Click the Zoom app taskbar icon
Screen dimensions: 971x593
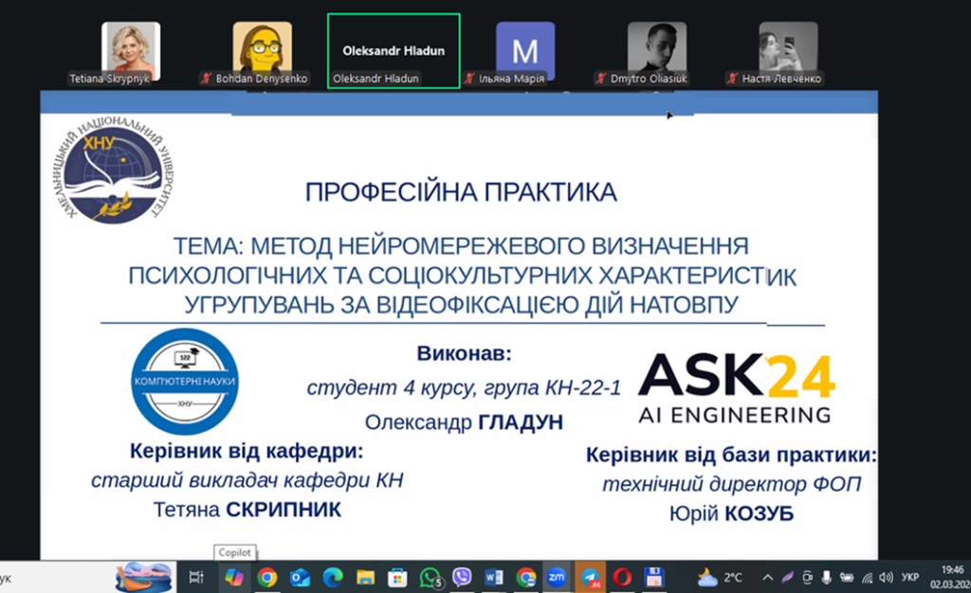[x=558, y=577]
